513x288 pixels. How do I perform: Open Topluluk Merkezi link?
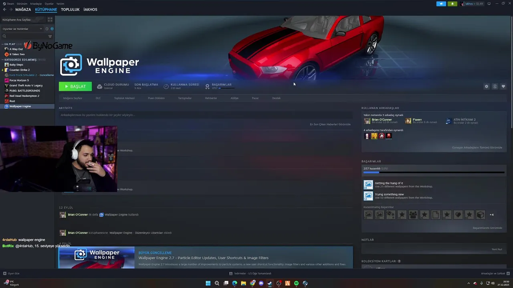coord(124,98)
